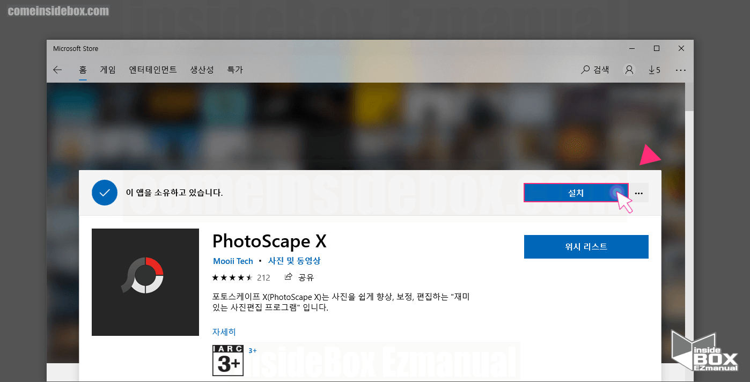
Task: Switch to the 게임 tab
Action: (108, 70)
